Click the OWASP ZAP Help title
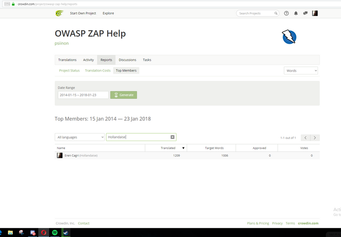This screenshot has width=341, height=237. point(90,34)
